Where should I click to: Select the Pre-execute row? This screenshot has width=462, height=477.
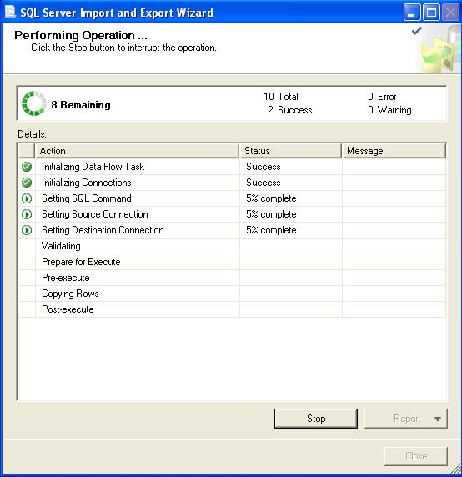[x=232, y=278]
